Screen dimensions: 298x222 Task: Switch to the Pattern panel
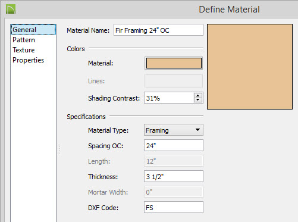pos(24,40)
